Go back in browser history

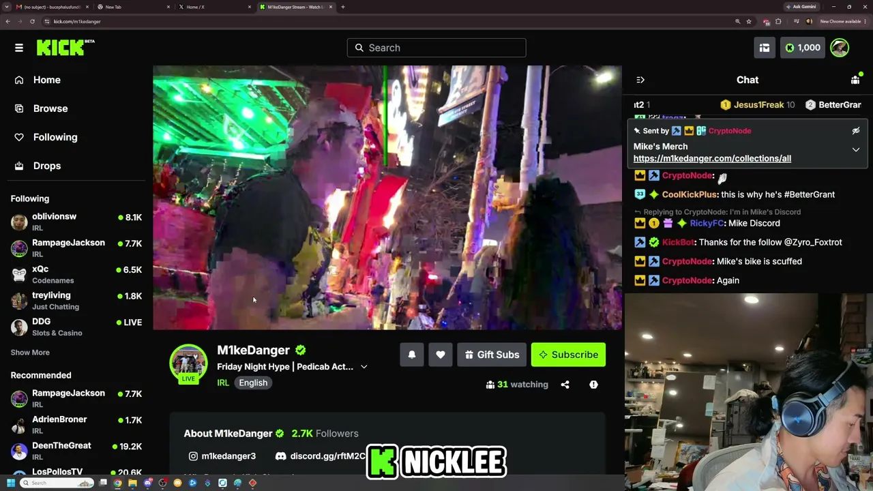tap(8, 21)
